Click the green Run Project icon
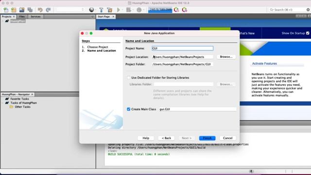 pos(119,10)
